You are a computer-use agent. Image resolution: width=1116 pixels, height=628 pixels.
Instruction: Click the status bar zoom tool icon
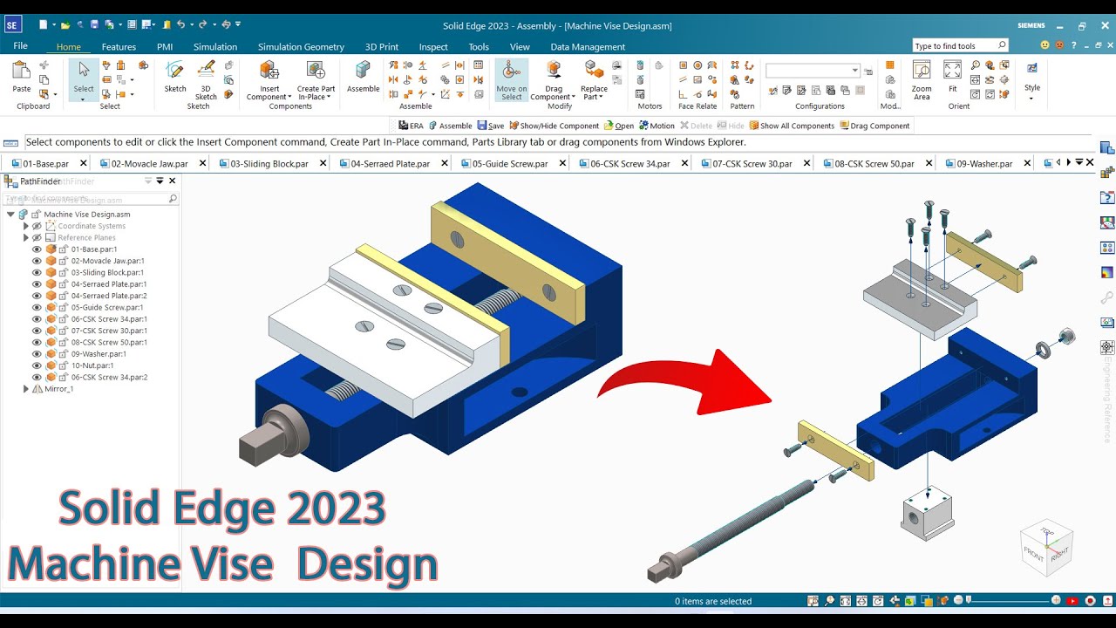830,601
